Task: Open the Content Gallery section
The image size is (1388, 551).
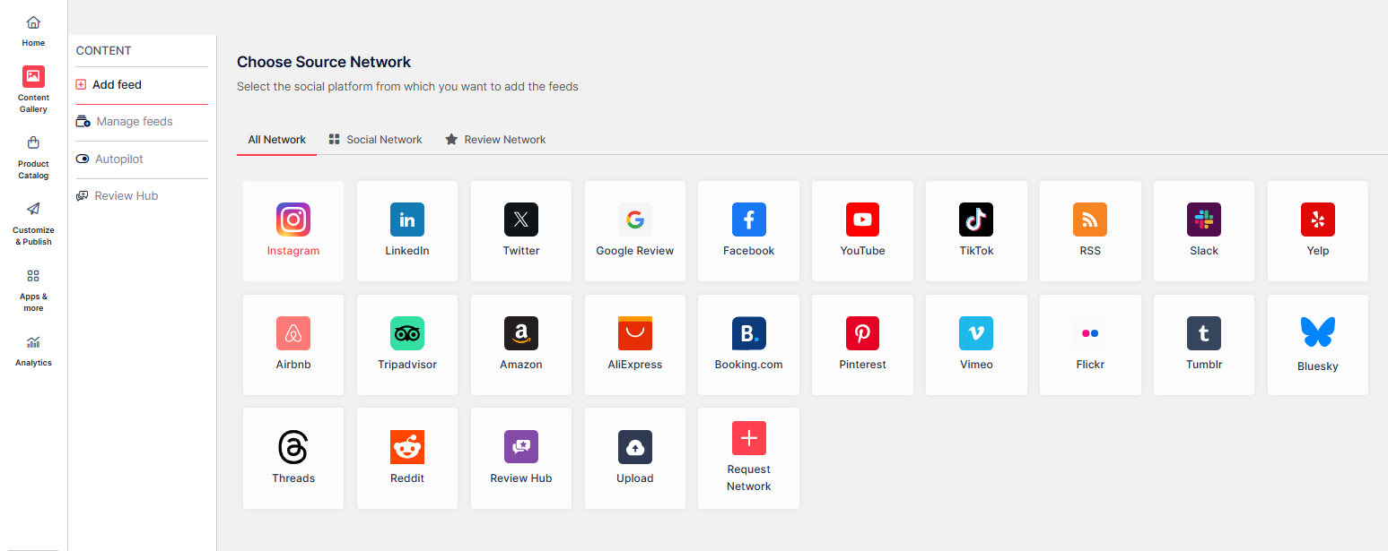Action: coord(33,89)
